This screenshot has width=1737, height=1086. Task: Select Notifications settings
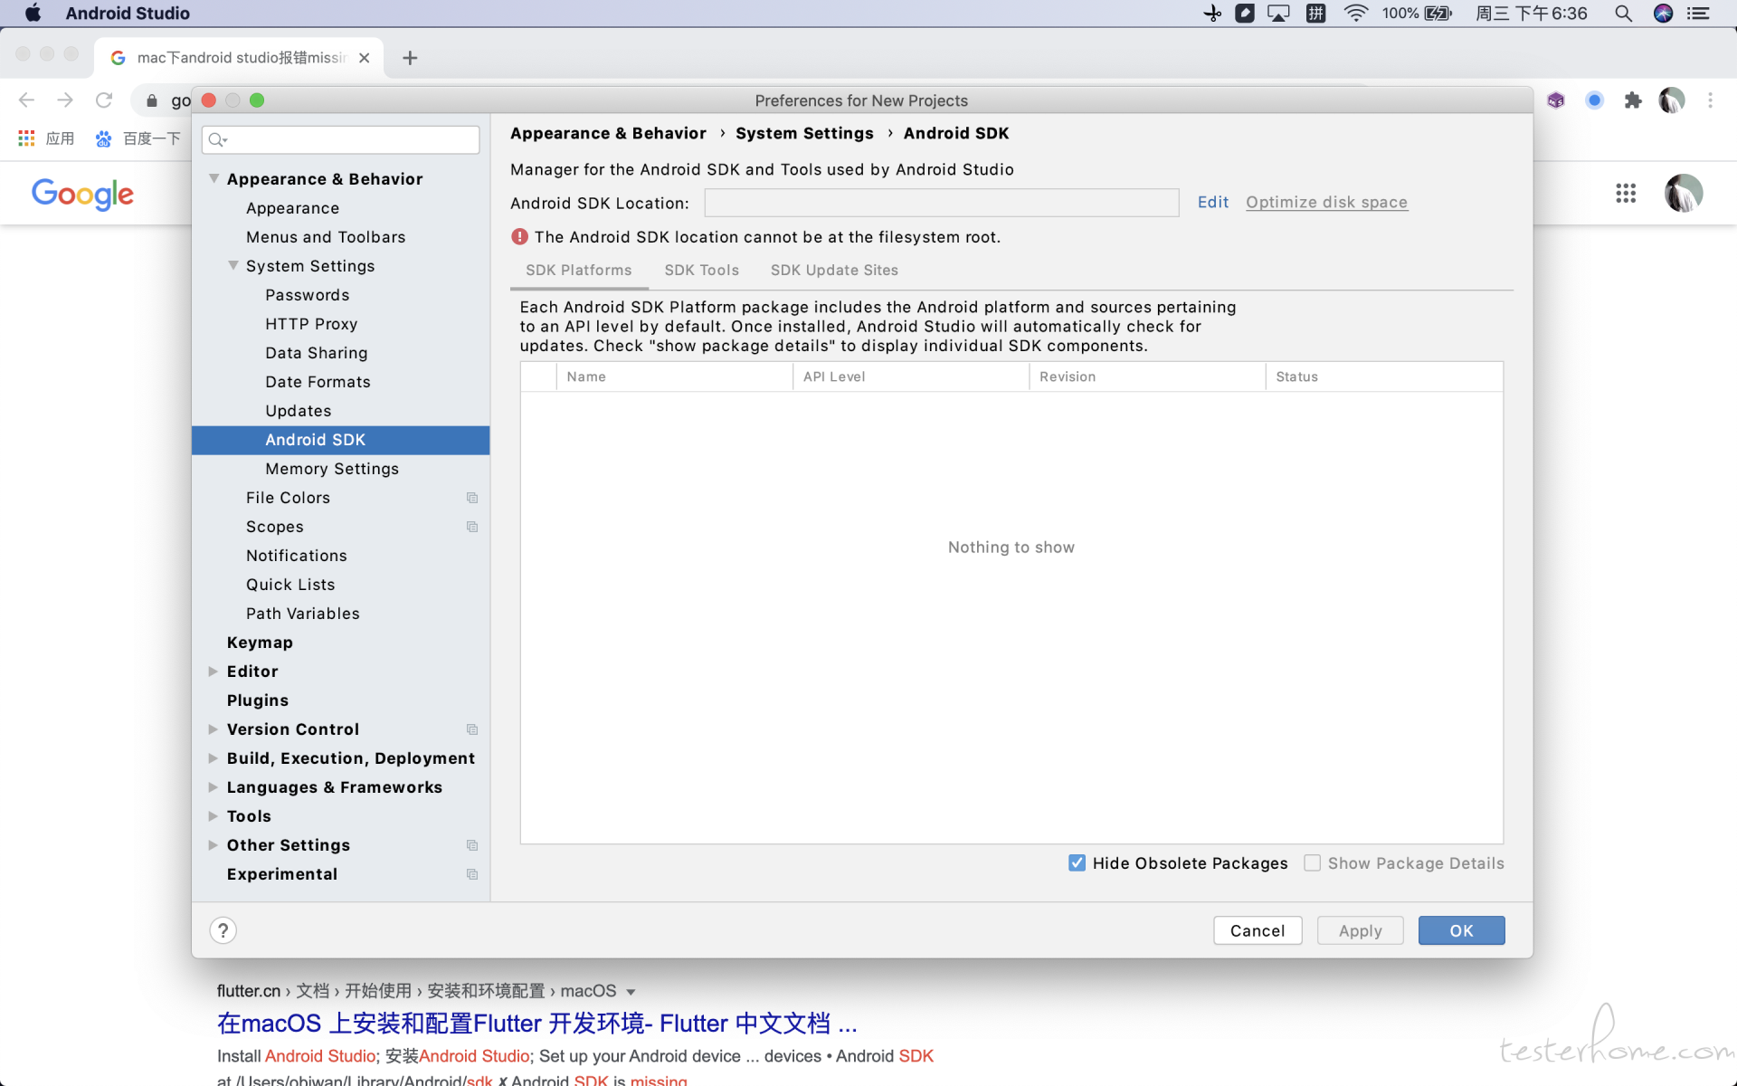coord(297,556)
